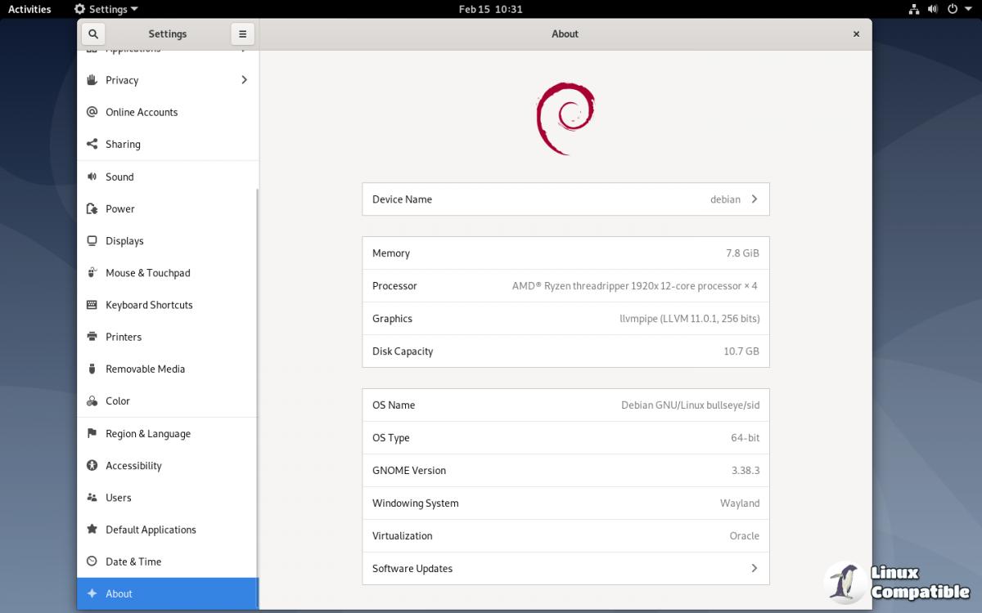Click the Online Accounts @ icon

point(92,112)
